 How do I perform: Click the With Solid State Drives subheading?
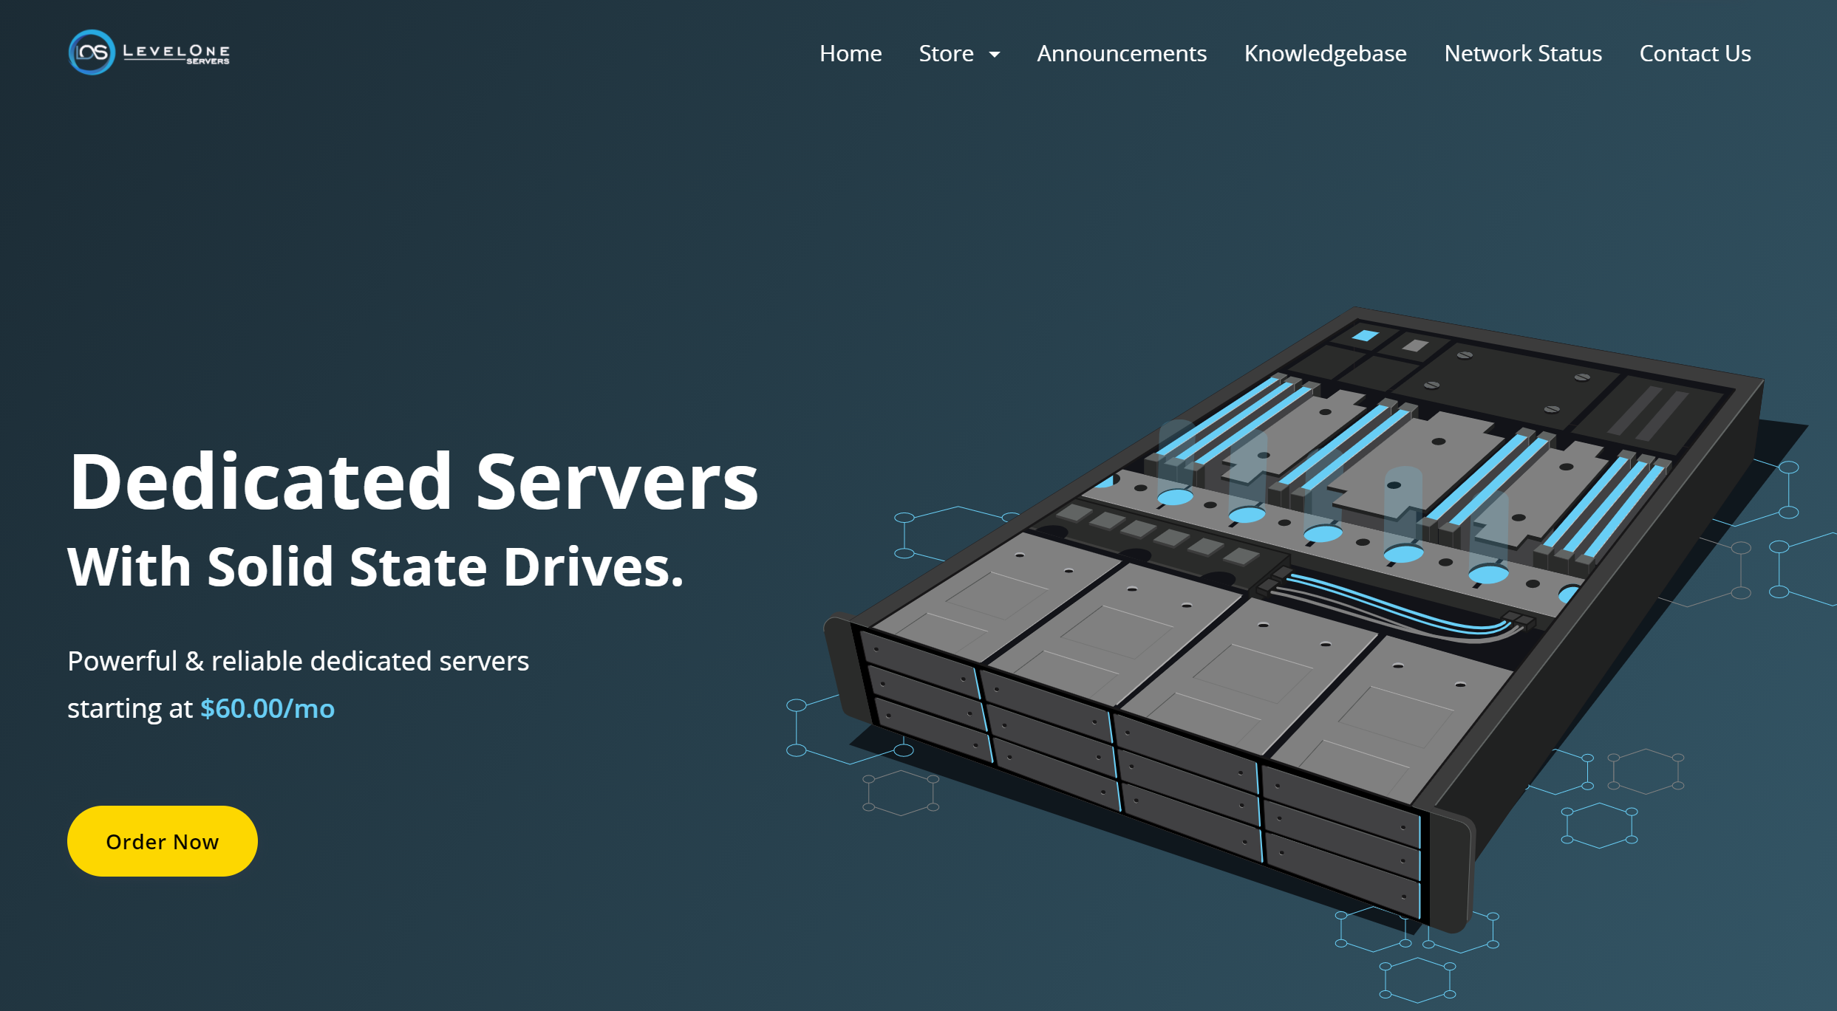pos(375,566)
